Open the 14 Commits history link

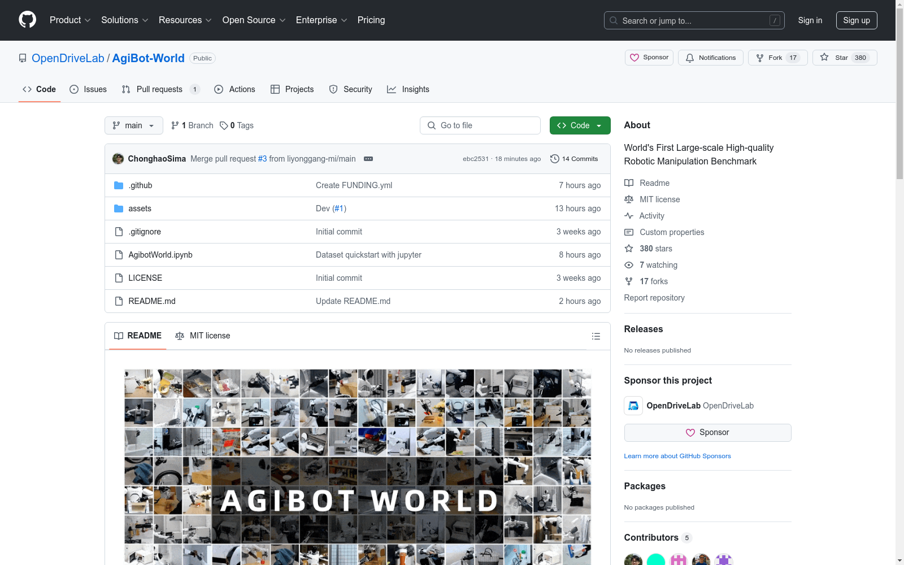point(574,159)
